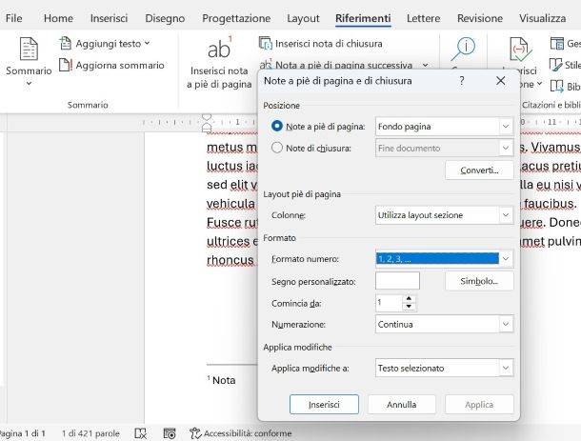The width and height of the screenshot is (581, 441).
Task: Click the Segno personalizzato text field
Action: click(397, 281)
